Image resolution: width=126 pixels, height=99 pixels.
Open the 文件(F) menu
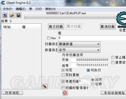click(7, 9)
